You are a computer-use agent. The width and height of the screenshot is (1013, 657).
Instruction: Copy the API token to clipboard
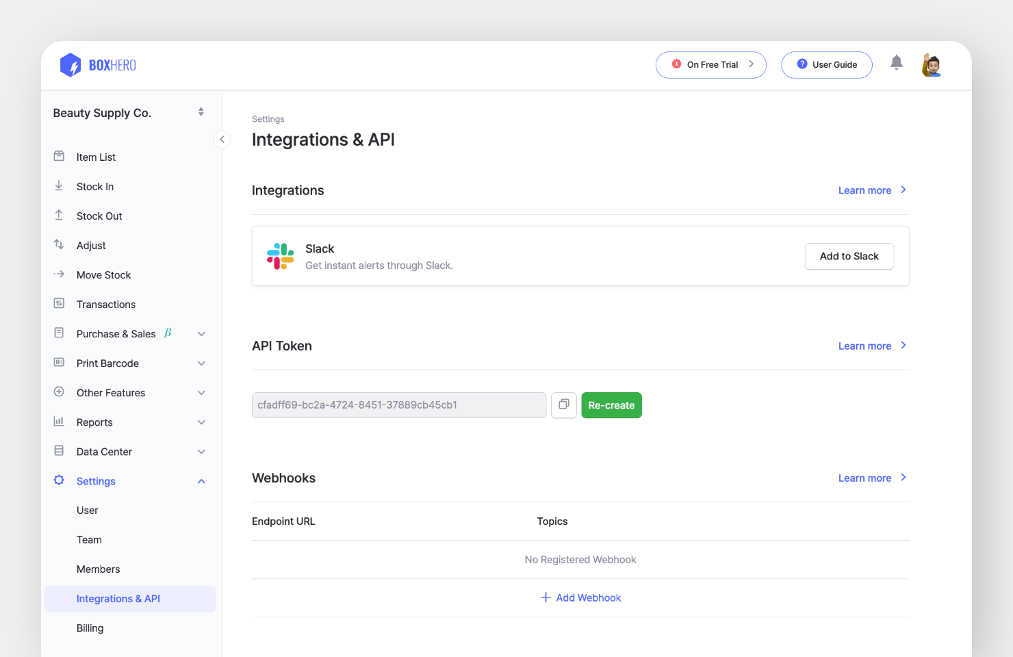(564, 404)
